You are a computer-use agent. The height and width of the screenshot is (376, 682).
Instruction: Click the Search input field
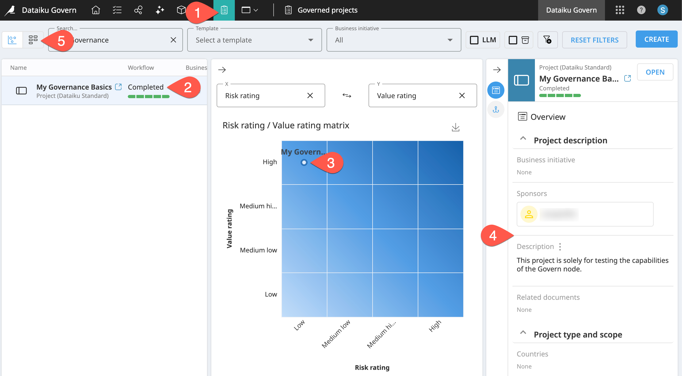click(116, 40)
